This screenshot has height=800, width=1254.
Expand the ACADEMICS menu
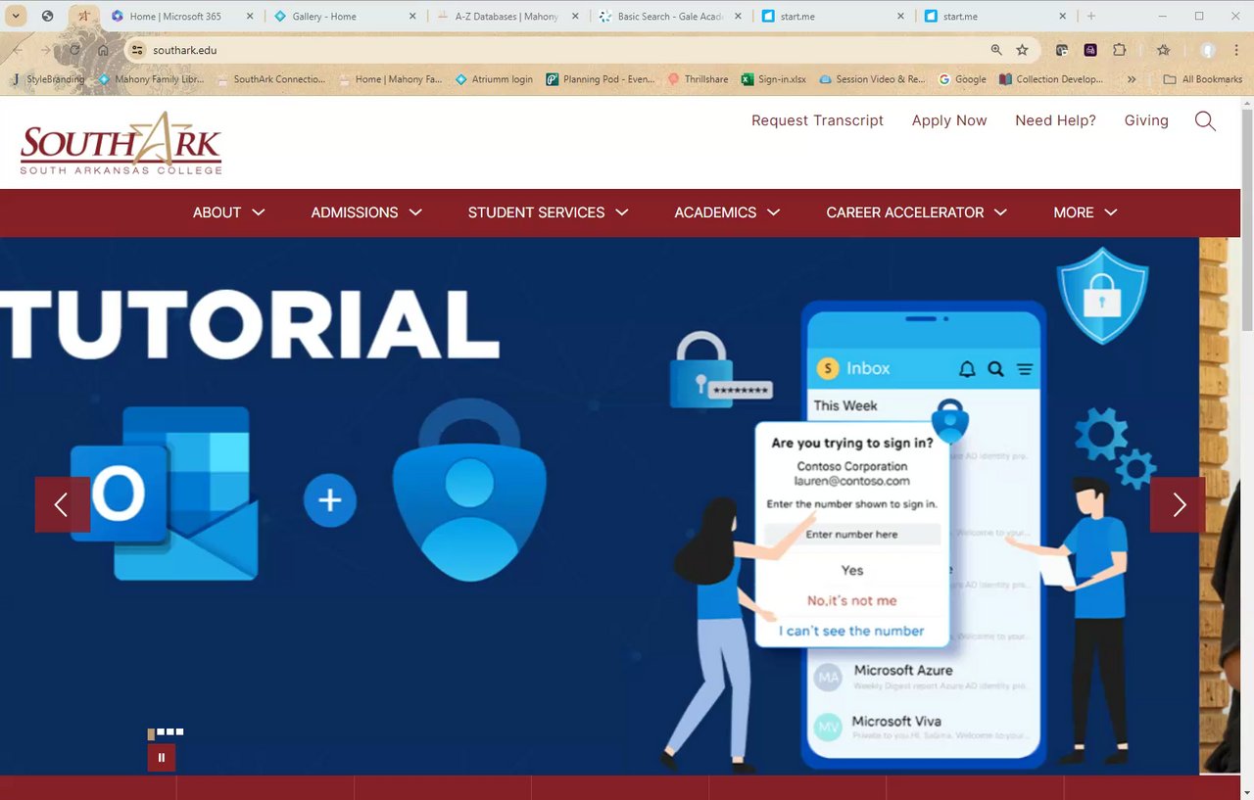coord(727,212)
